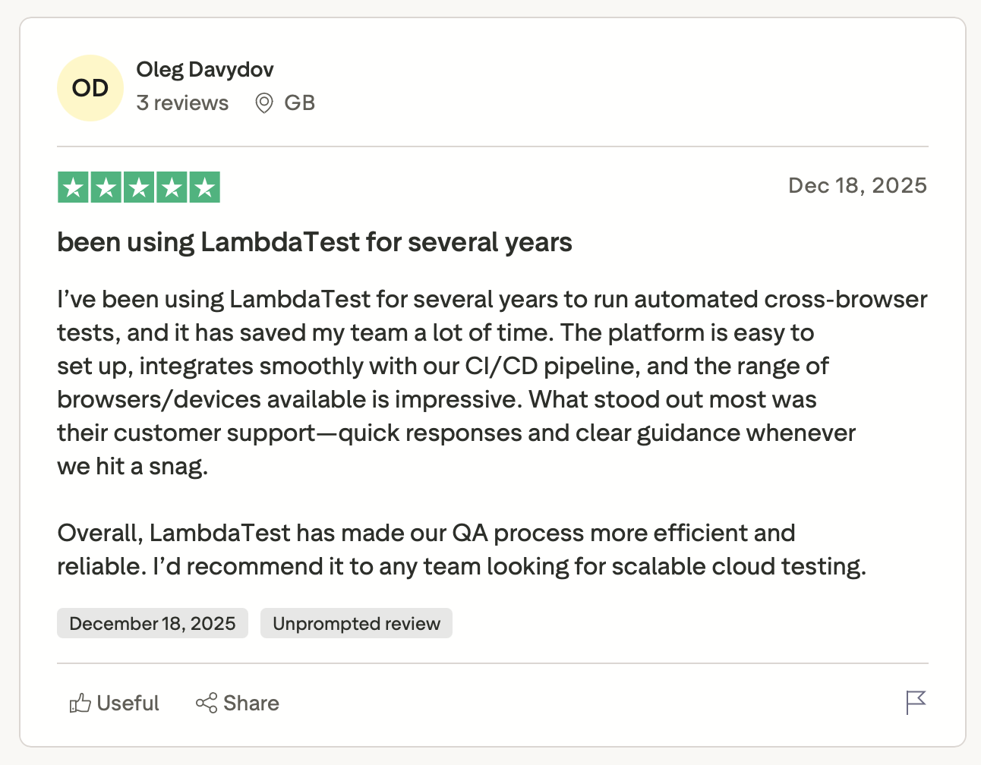Click the second green rating star
Viewport: 981px width, 765px height.
pyautogui.click(x=106, y=187)
